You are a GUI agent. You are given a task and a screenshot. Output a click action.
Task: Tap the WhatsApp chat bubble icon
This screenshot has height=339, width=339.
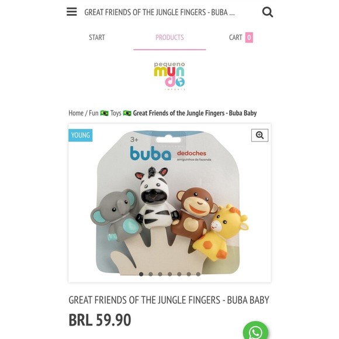(x=255, y=330)
